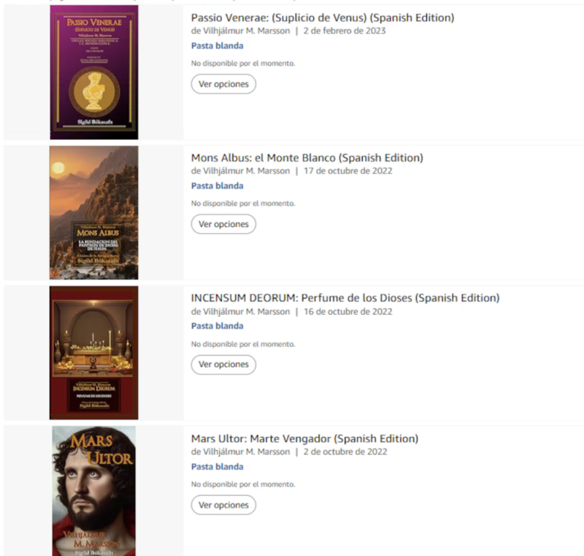Open author Vilhjálmur M. Marsson under Incensum Deorum

246,311
